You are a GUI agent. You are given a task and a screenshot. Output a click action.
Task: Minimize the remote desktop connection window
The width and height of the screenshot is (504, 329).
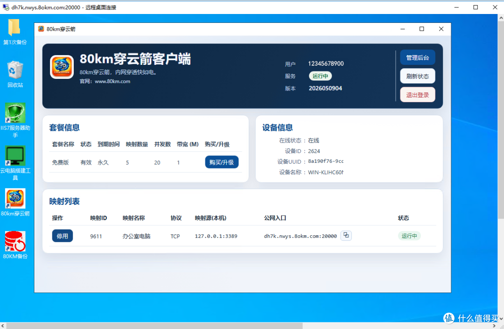[x=456, y=7]
